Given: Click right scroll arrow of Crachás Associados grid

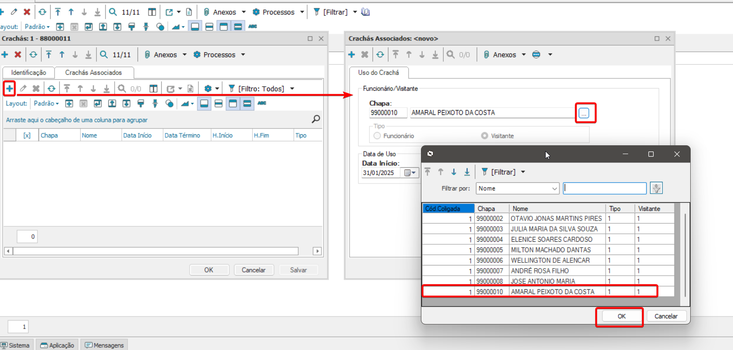Looking at the screenshot, I should tap(317, 251).
